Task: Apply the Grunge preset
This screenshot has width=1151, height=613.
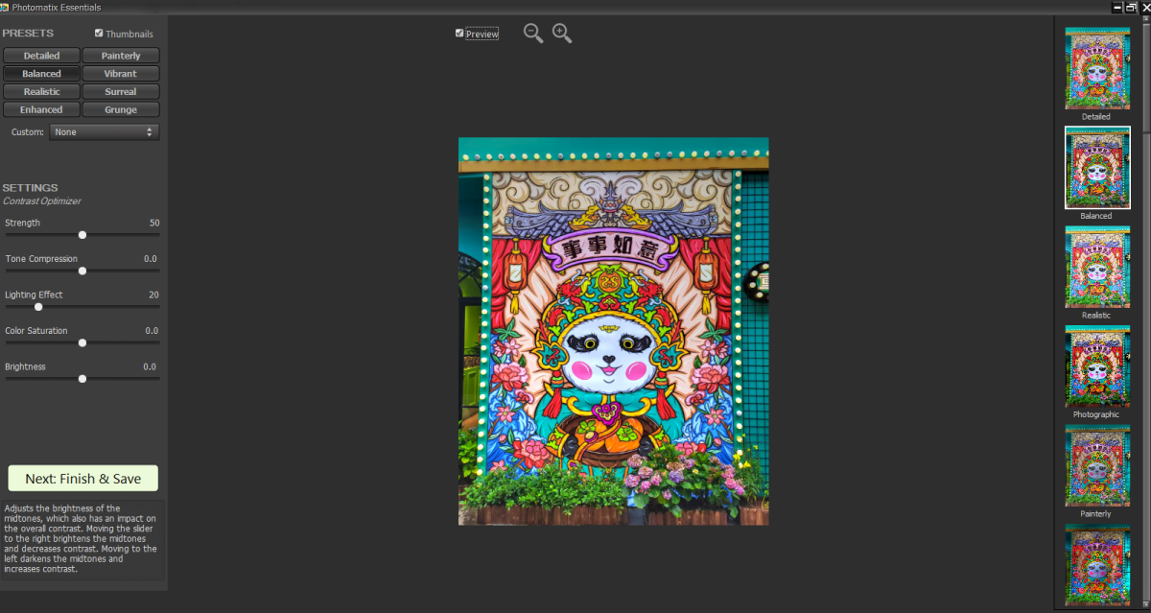Action: [121, 110]
